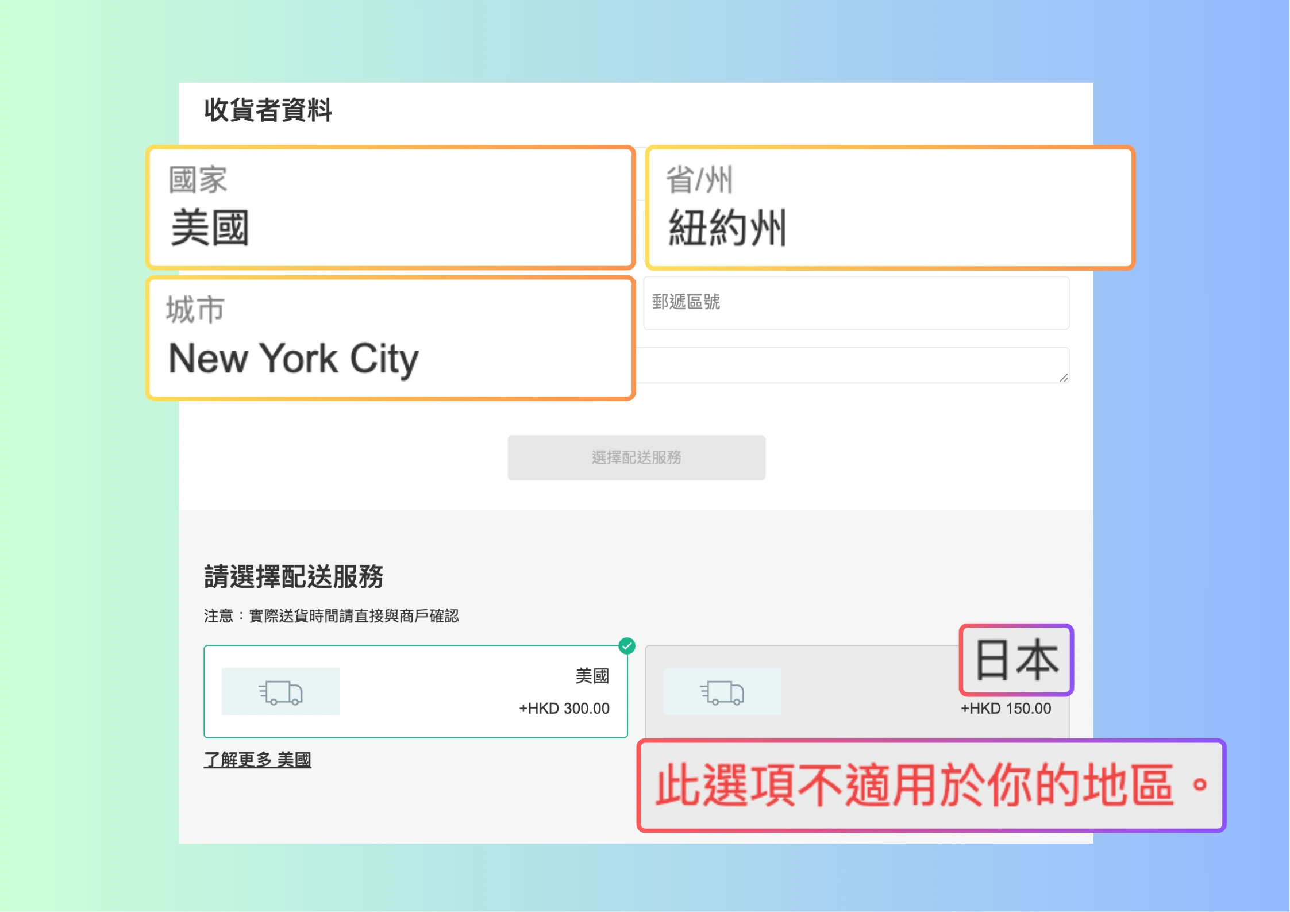Click the 此選項不適用於你的地區 warning message
Viewport: 1290px width, 912px height.
pos(931,786)
